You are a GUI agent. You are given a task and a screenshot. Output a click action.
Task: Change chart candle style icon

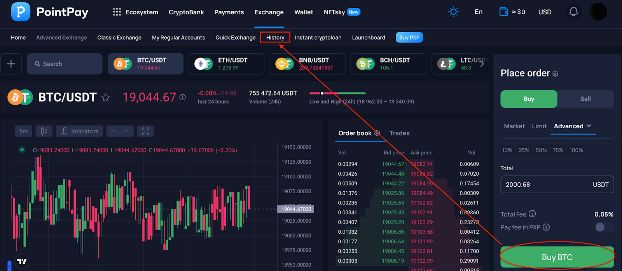(x=44, y=131)
